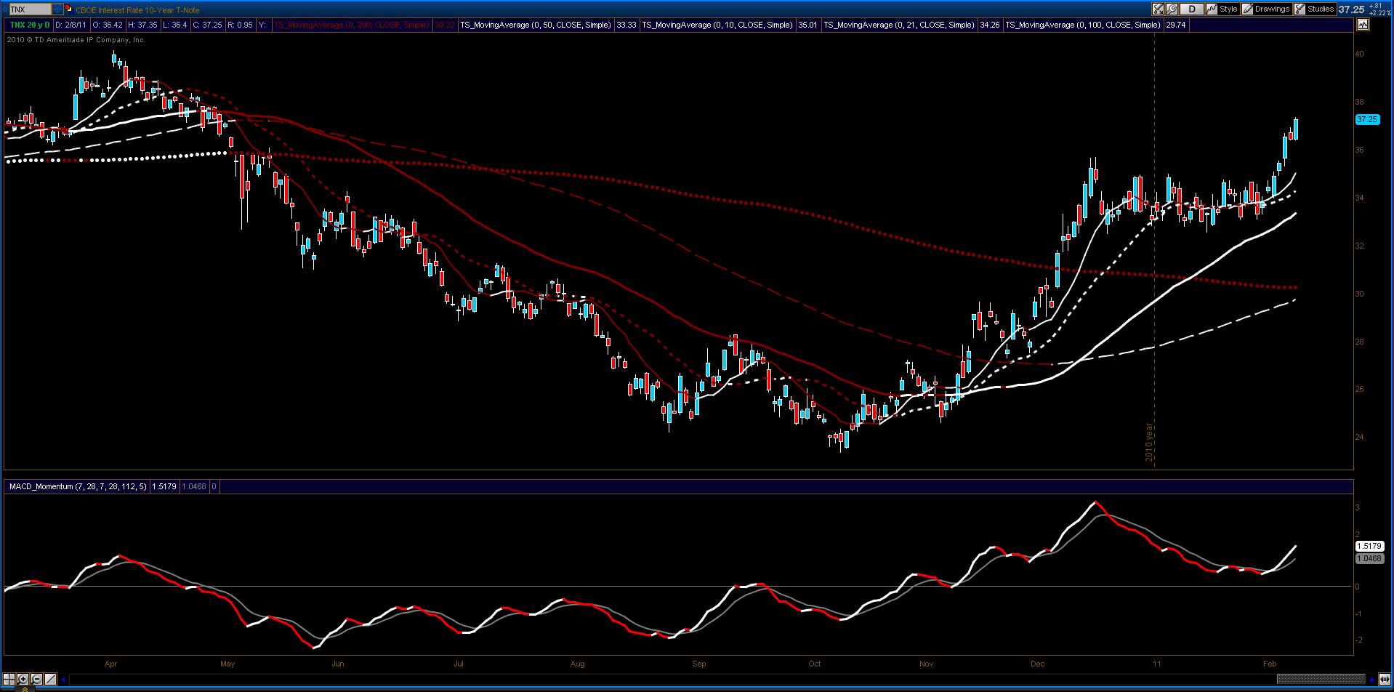Click the '2010 year' vertical marker label
Viewport: 1394px width, 692px height.
pos(1149,442)
